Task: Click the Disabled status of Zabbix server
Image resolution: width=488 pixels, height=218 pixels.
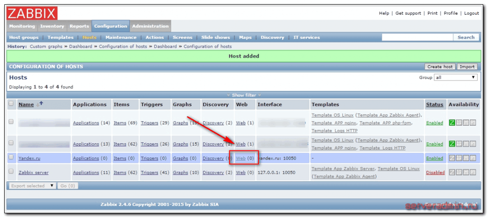Action: pos(435,172)
